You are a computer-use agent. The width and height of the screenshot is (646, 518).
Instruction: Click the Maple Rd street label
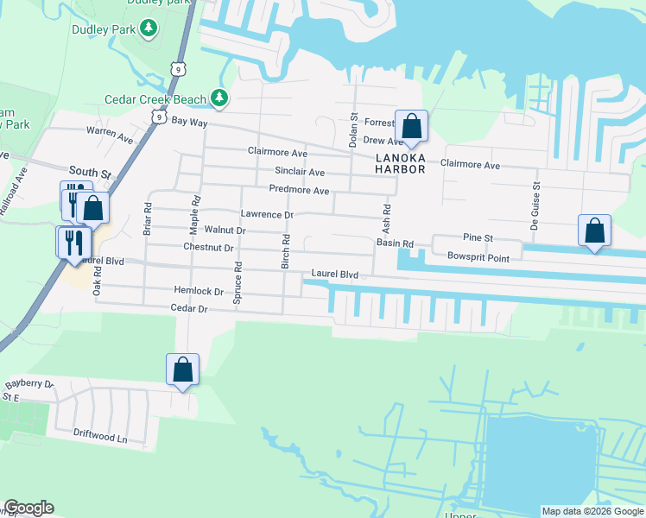tap(195, 215)
